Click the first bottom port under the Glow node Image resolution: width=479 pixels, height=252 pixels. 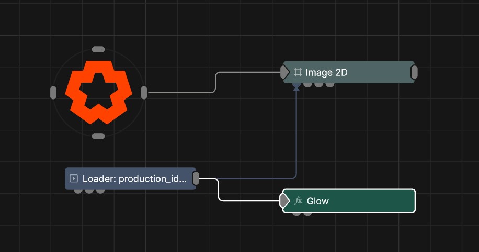click(296, 213)
